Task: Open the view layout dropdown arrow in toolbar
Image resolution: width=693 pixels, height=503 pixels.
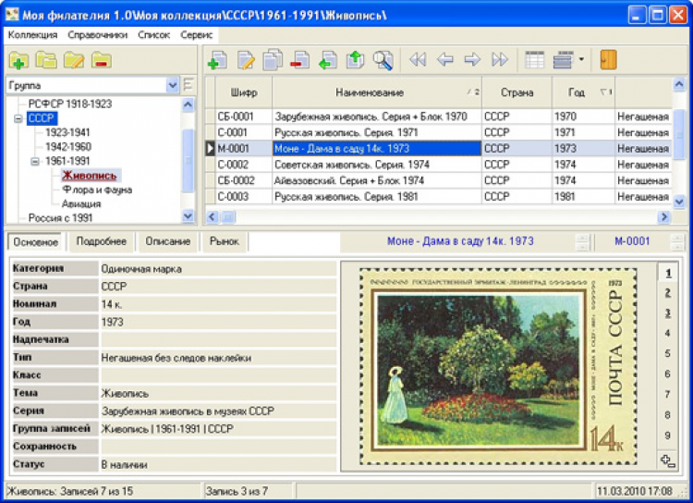Action: point(582,61)
